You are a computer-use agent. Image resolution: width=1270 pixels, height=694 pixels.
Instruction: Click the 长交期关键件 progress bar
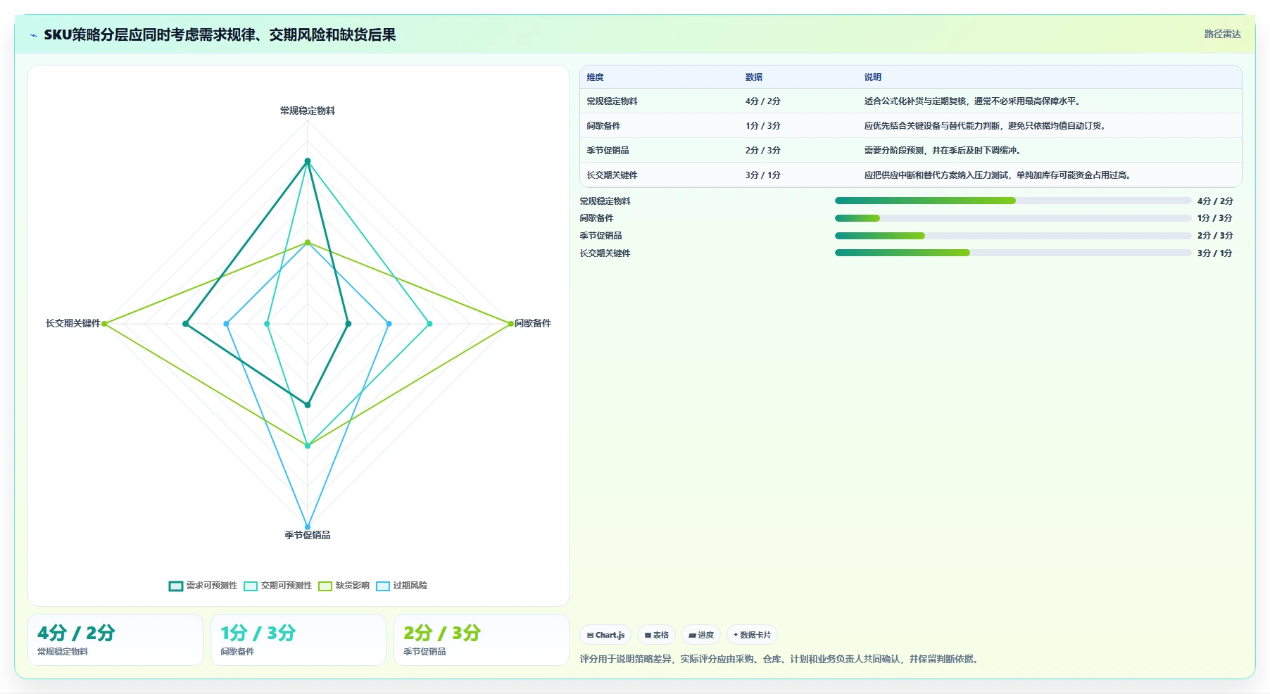click(x=1013, y=253)
